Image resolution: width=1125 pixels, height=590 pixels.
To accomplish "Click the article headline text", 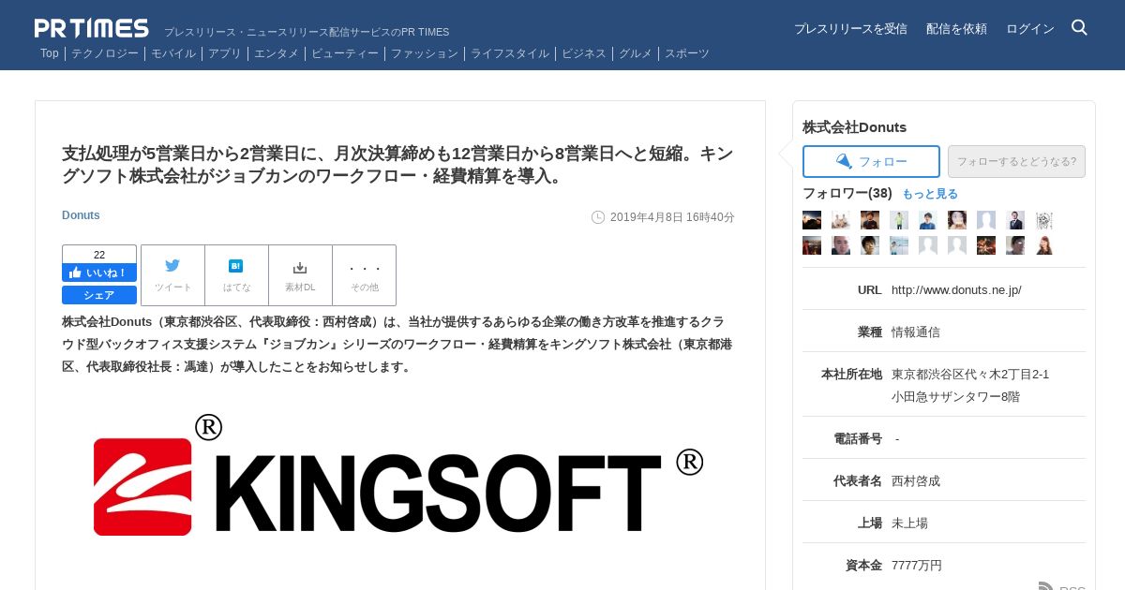I will coord(398,165).
